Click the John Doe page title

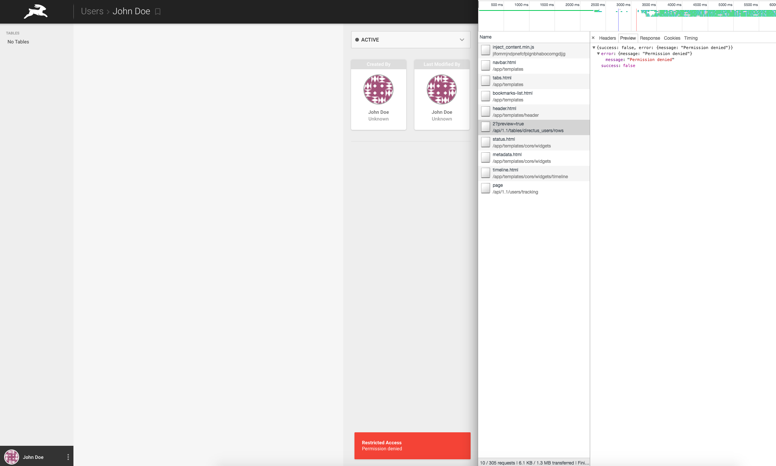(132, 11)
